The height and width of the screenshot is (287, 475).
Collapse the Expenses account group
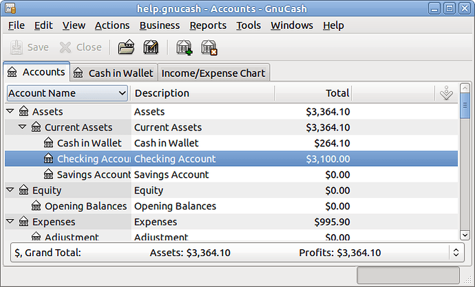[10, 222]
